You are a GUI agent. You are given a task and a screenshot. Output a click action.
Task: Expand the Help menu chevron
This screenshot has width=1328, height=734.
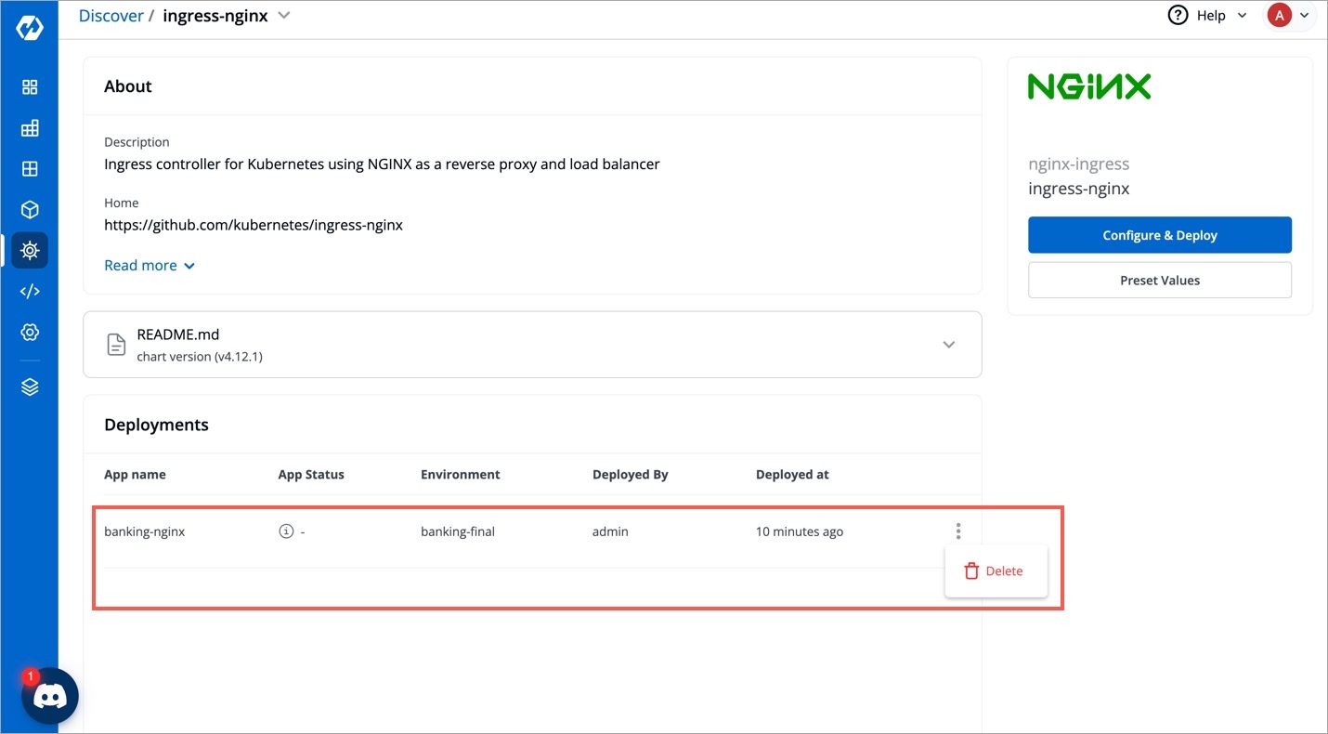pyautogui.click(x=1243, y=16)
